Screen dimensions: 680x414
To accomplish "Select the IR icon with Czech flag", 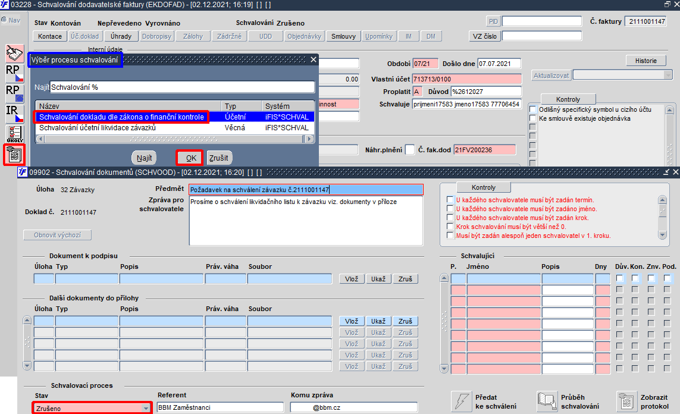I will (14, 114).
